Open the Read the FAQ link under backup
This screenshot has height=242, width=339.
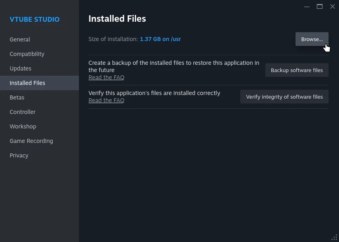[x=106, y=77]
